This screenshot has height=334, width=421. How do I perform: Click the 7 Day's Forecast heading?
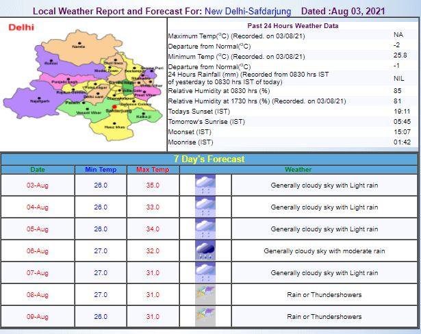pos(208,159)
